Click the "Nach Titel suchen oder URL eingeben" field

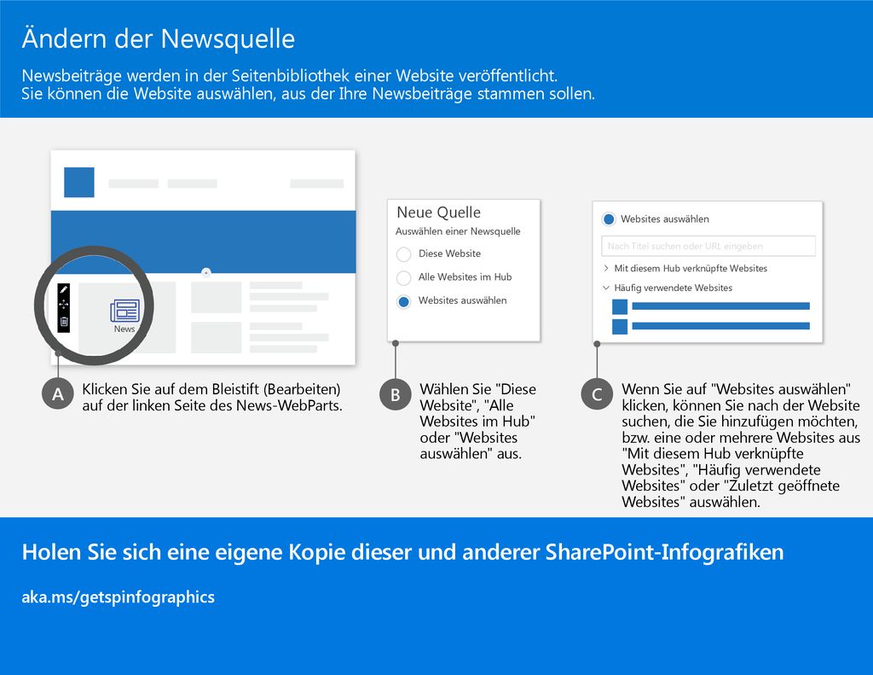point(708,246)
